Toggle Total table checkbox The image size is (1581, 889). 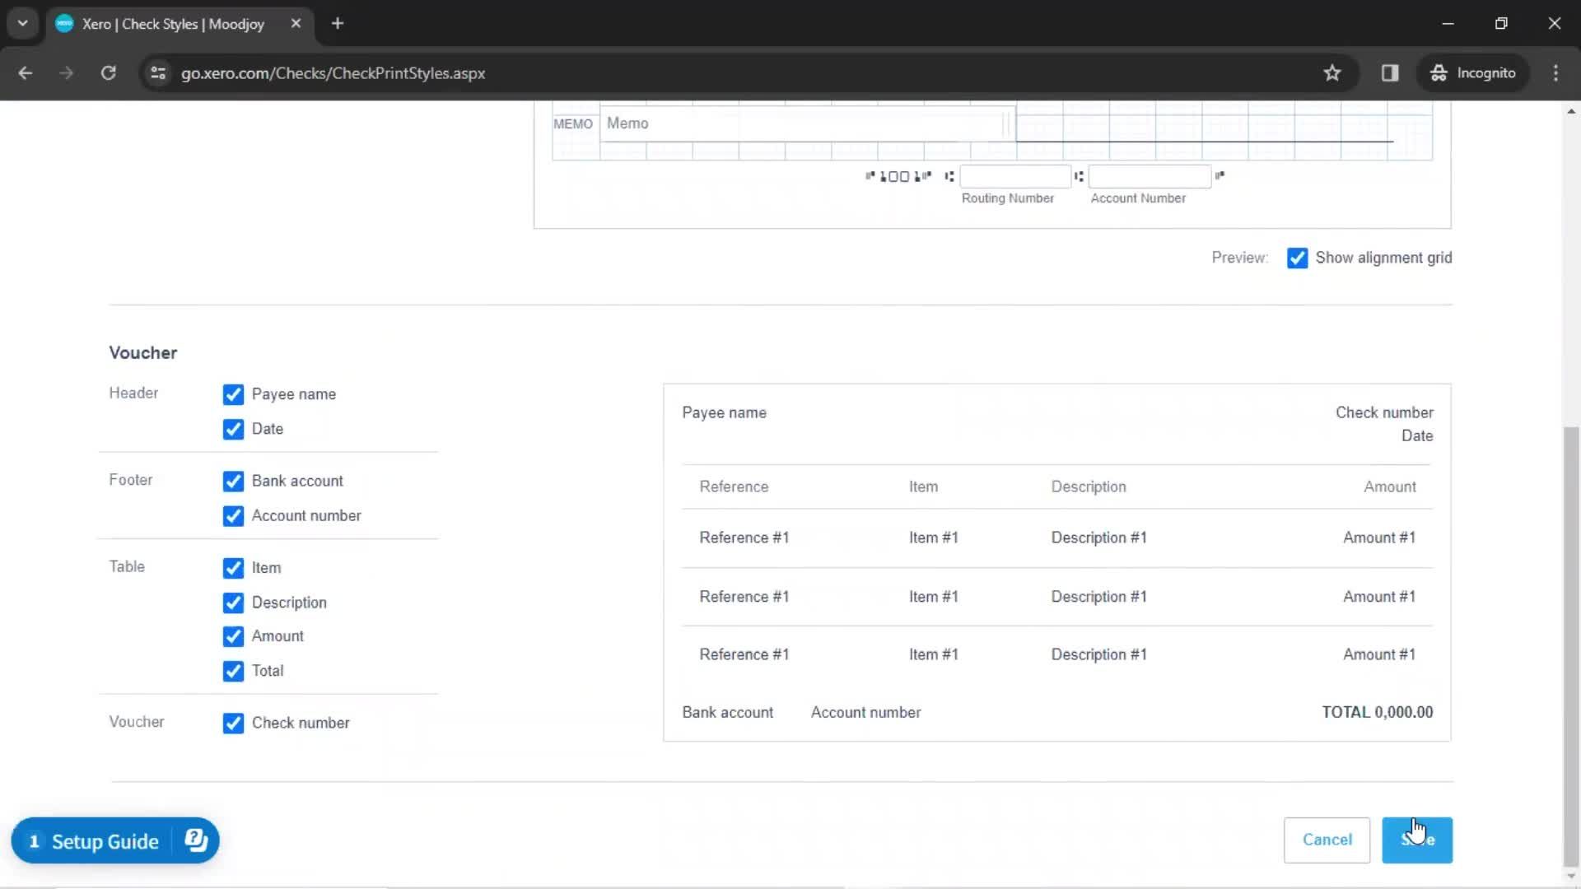tap(233, 671)
